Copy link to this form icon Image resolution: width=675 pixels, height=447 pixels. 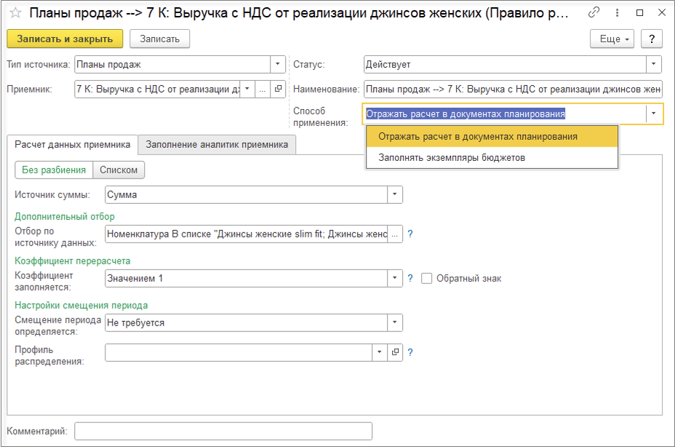click(594, 13)
